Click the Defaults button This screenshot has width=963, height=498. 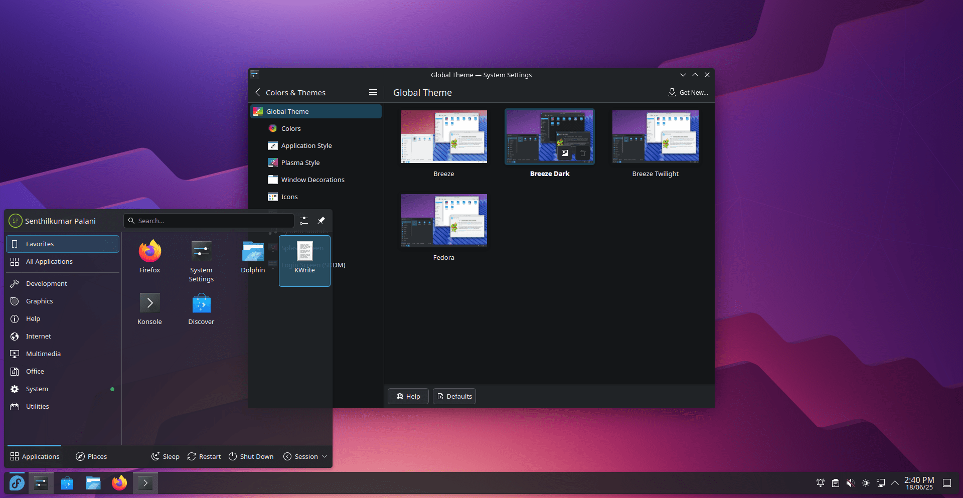pyautogui.click(x=454, y=396)
